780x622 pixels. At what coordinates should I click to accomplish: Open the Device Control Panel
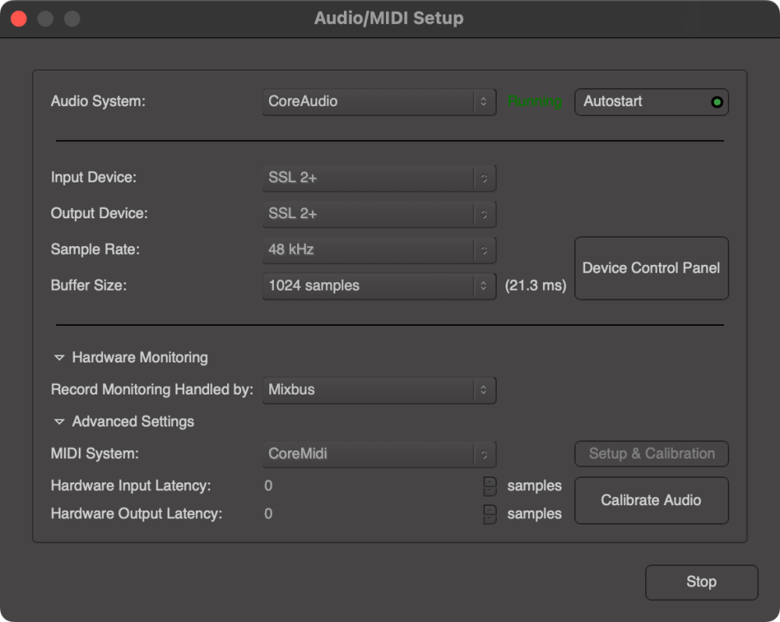651,268
